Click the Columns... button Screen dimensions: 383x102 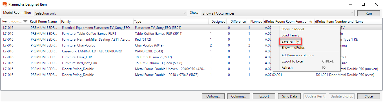(x=239, y=96)
